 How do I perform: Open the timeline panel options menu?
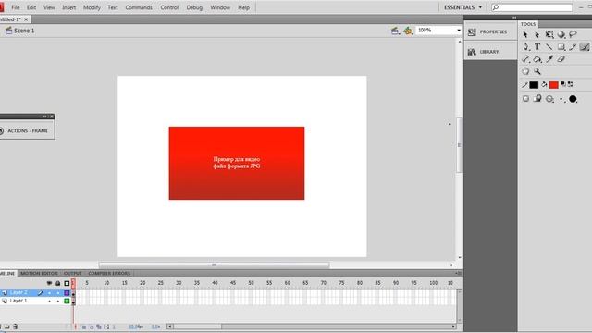point(458,273)
